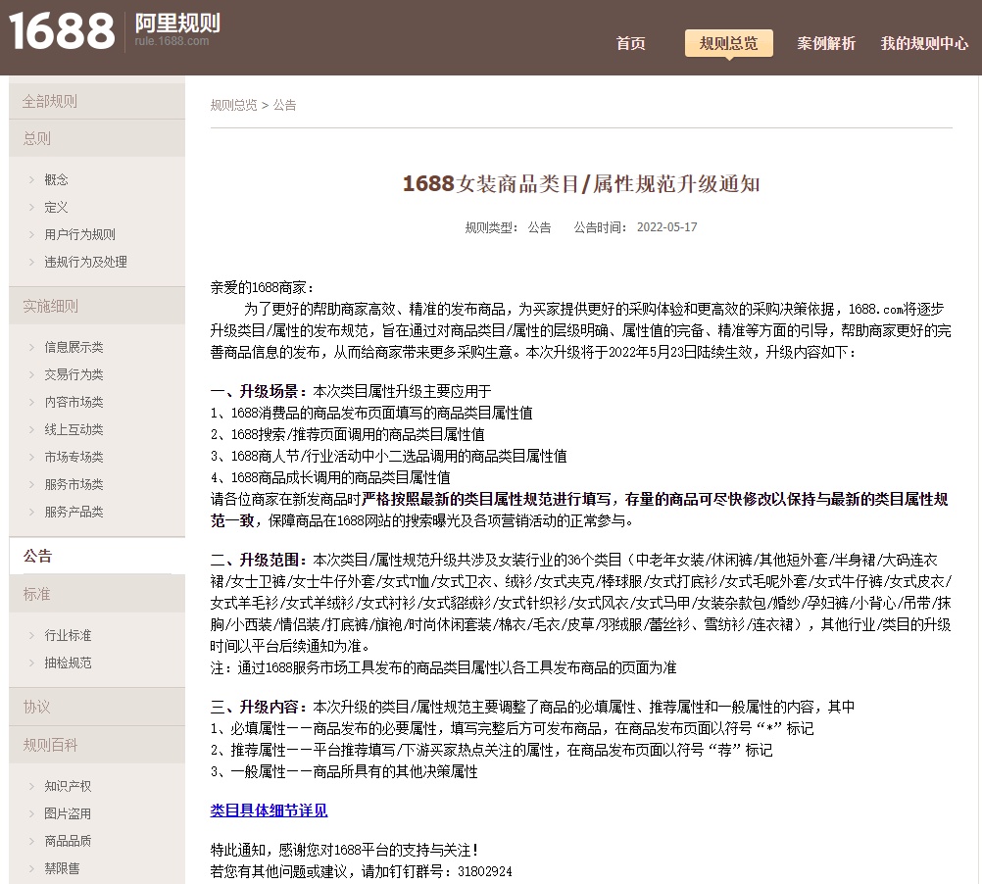Open 行业标准 in sidebar
Viewport: 982px width, 884px height.
click(x=68, y=635)
